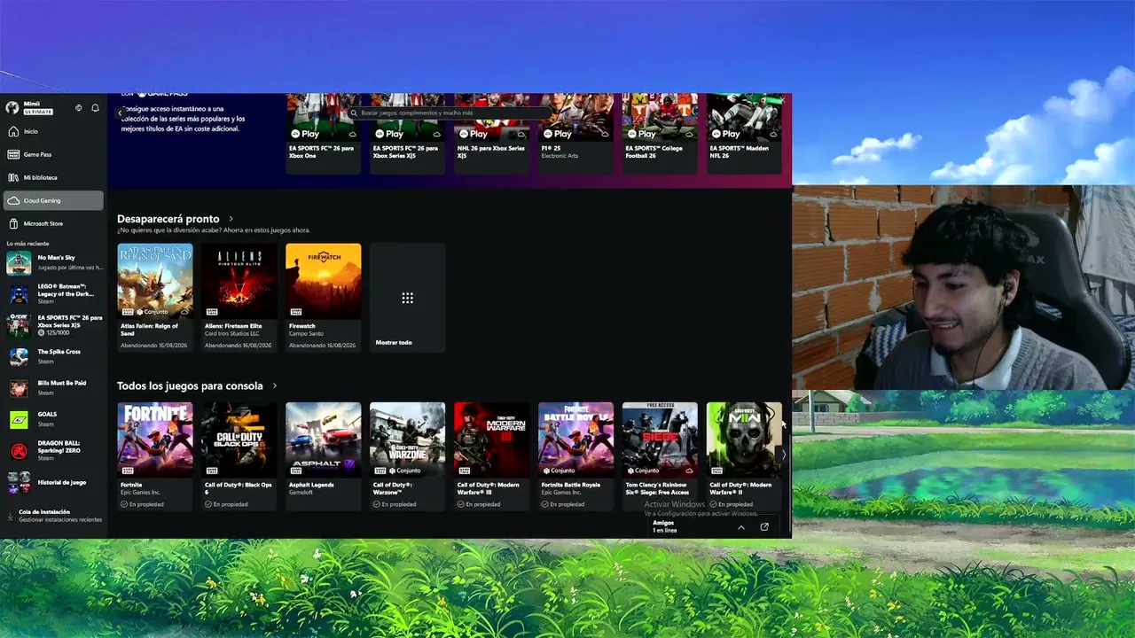Click the Game Pass badge icon

[x=13, y=154]
